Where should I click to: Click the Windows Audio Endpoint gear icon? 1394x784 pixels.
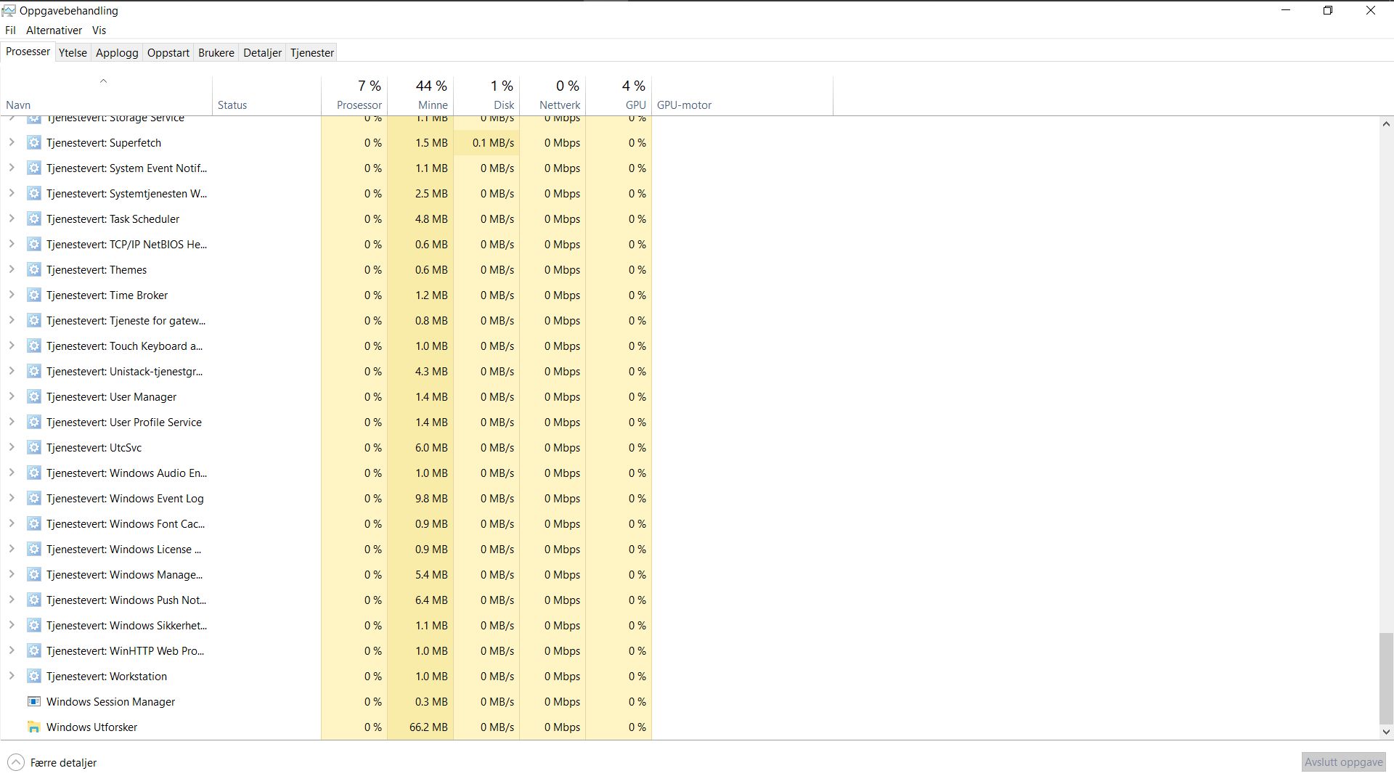33,473
